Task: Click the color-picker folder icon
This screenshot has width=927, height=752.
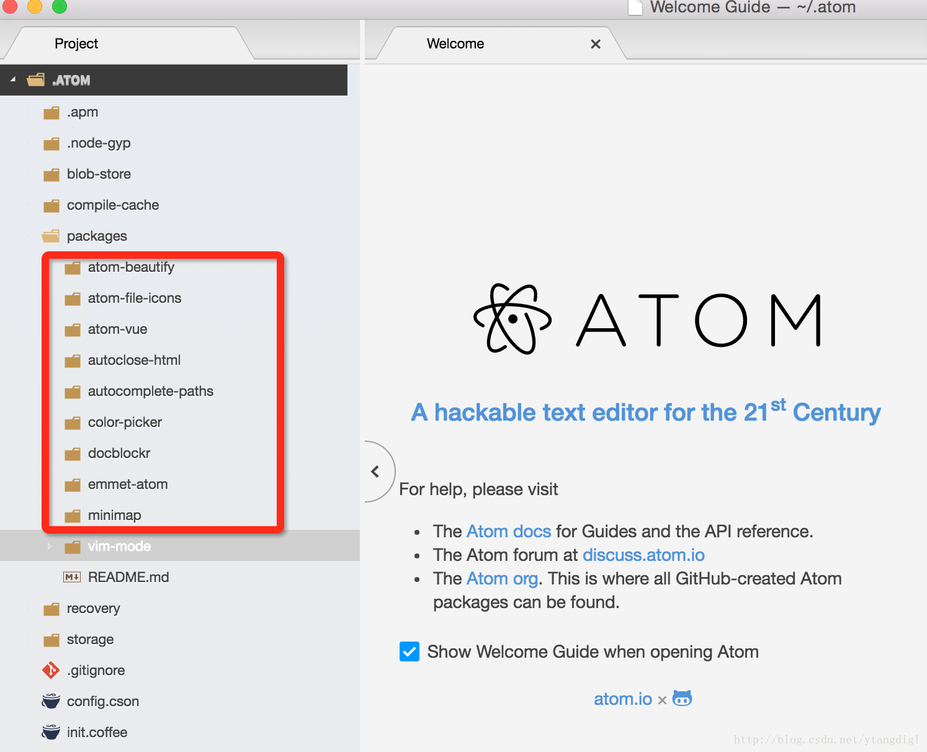Action: [73, 423]
